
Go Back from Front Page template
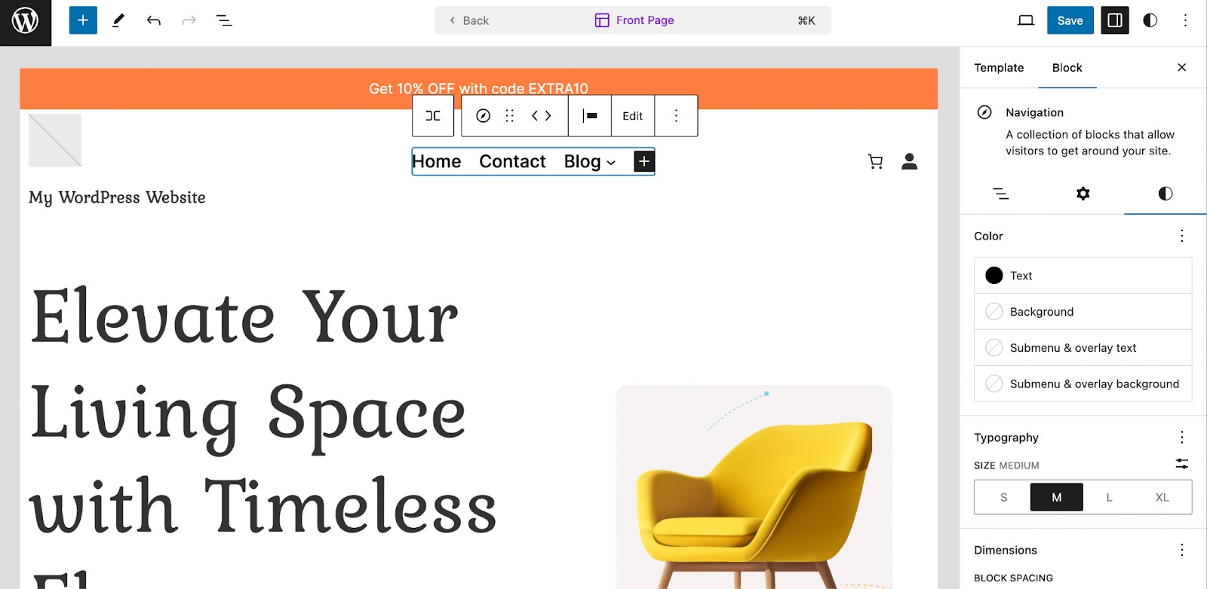[469, 20]
